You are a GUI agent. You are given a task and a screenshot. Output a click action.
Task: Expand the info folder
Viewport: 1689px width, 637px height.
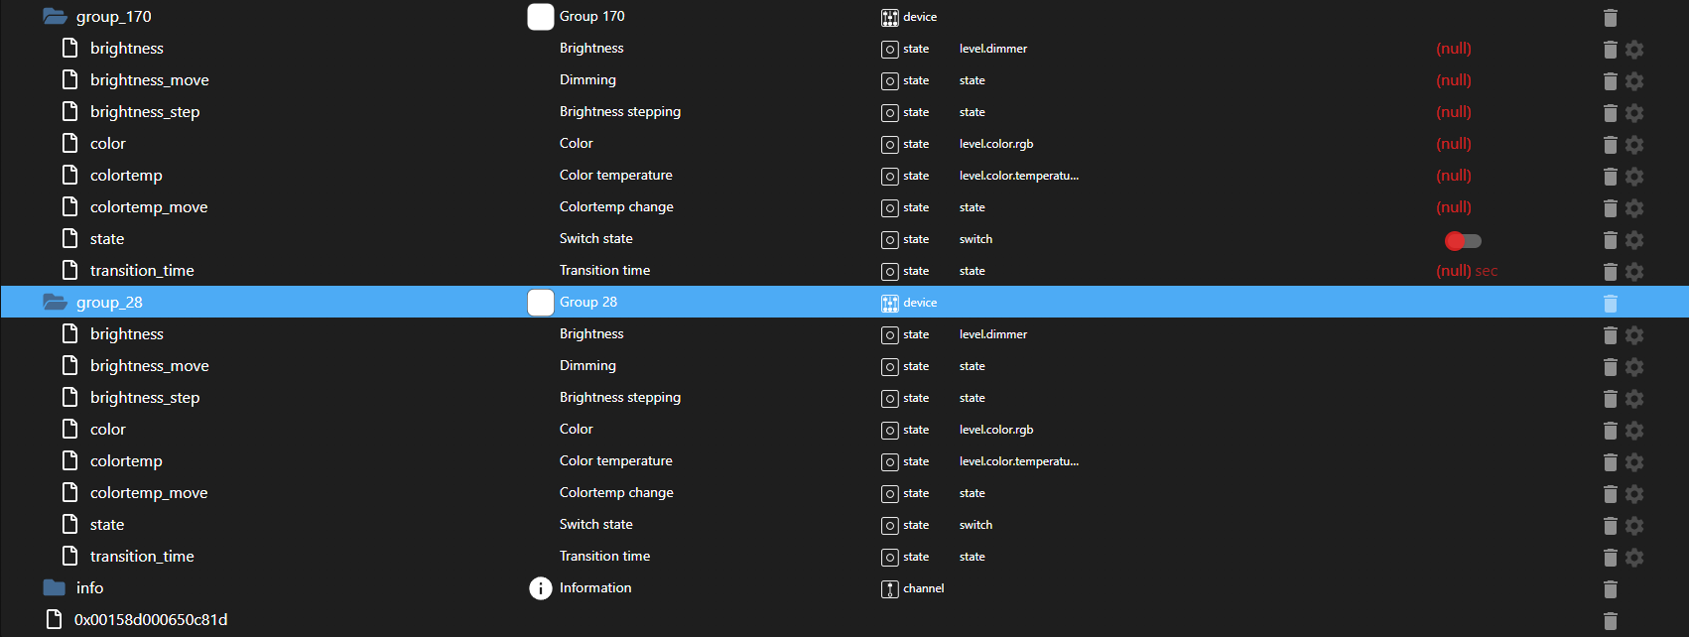click(x=55, y=588)
